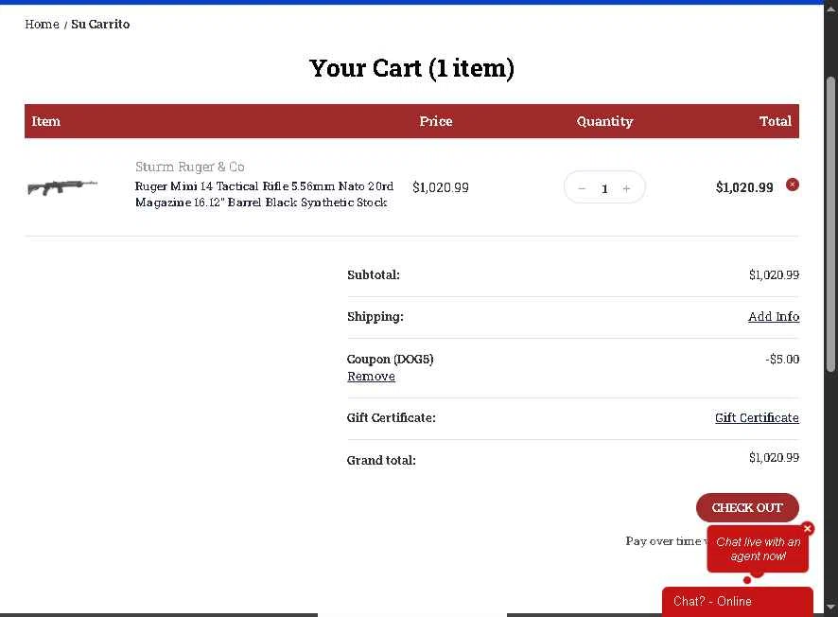Decrease quantity with the minus button
Screen dimensions: 838x617
click(x=582, y=188)
